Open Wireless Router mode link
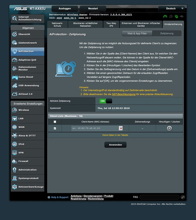The width and height of the screenshot is (196, 220). (77, 14)
